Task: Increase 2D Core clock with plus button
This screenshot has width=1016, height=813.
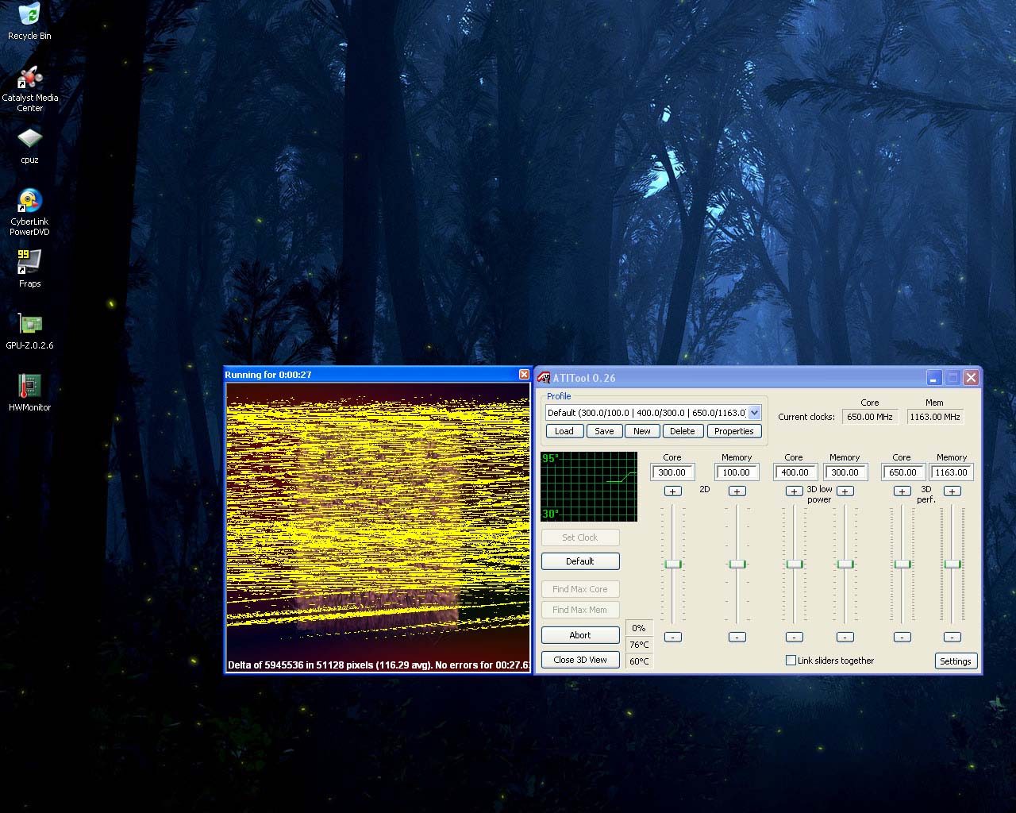Action: click(673, 491)
